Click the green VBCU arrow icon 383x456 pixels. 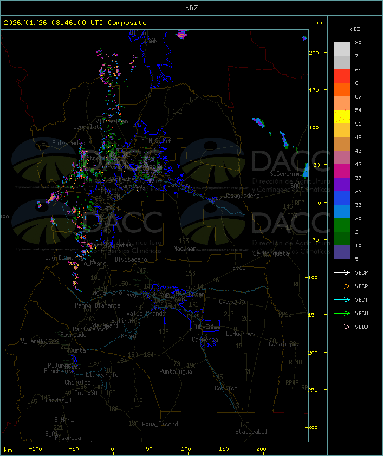click(342, 313)
